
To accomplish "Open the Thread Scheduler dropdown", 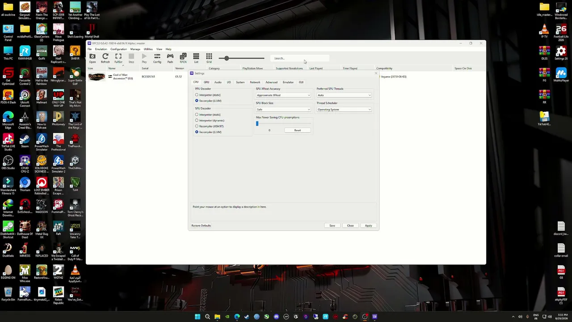I will 344,110.
